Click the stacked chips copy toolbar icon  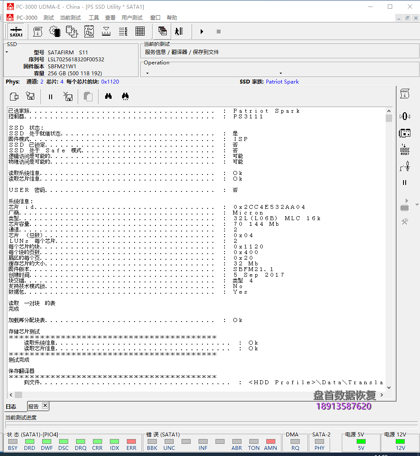(x=72, y=31)
